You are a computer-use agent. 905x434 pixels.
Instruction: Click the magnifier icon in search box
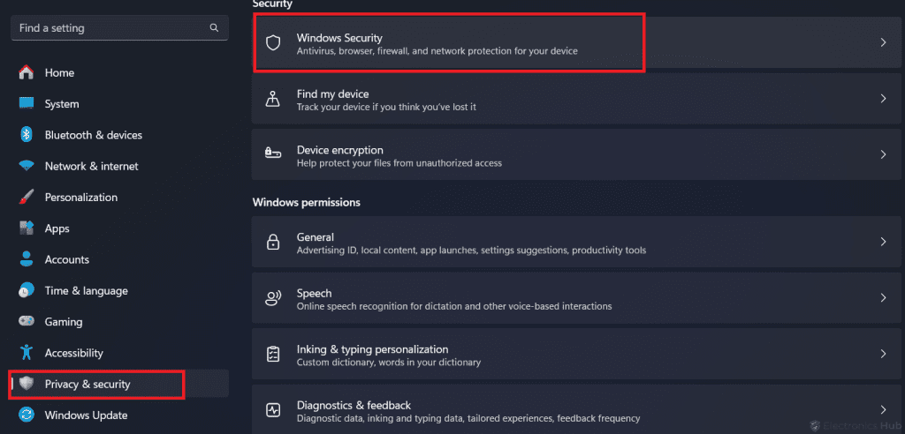tap(214, 28)
